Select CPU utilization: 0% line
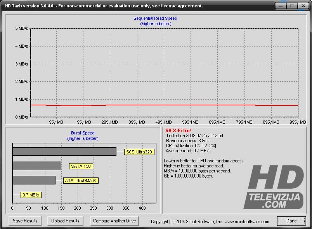Screen dimensions: 312x229 (x=191, y=146)
